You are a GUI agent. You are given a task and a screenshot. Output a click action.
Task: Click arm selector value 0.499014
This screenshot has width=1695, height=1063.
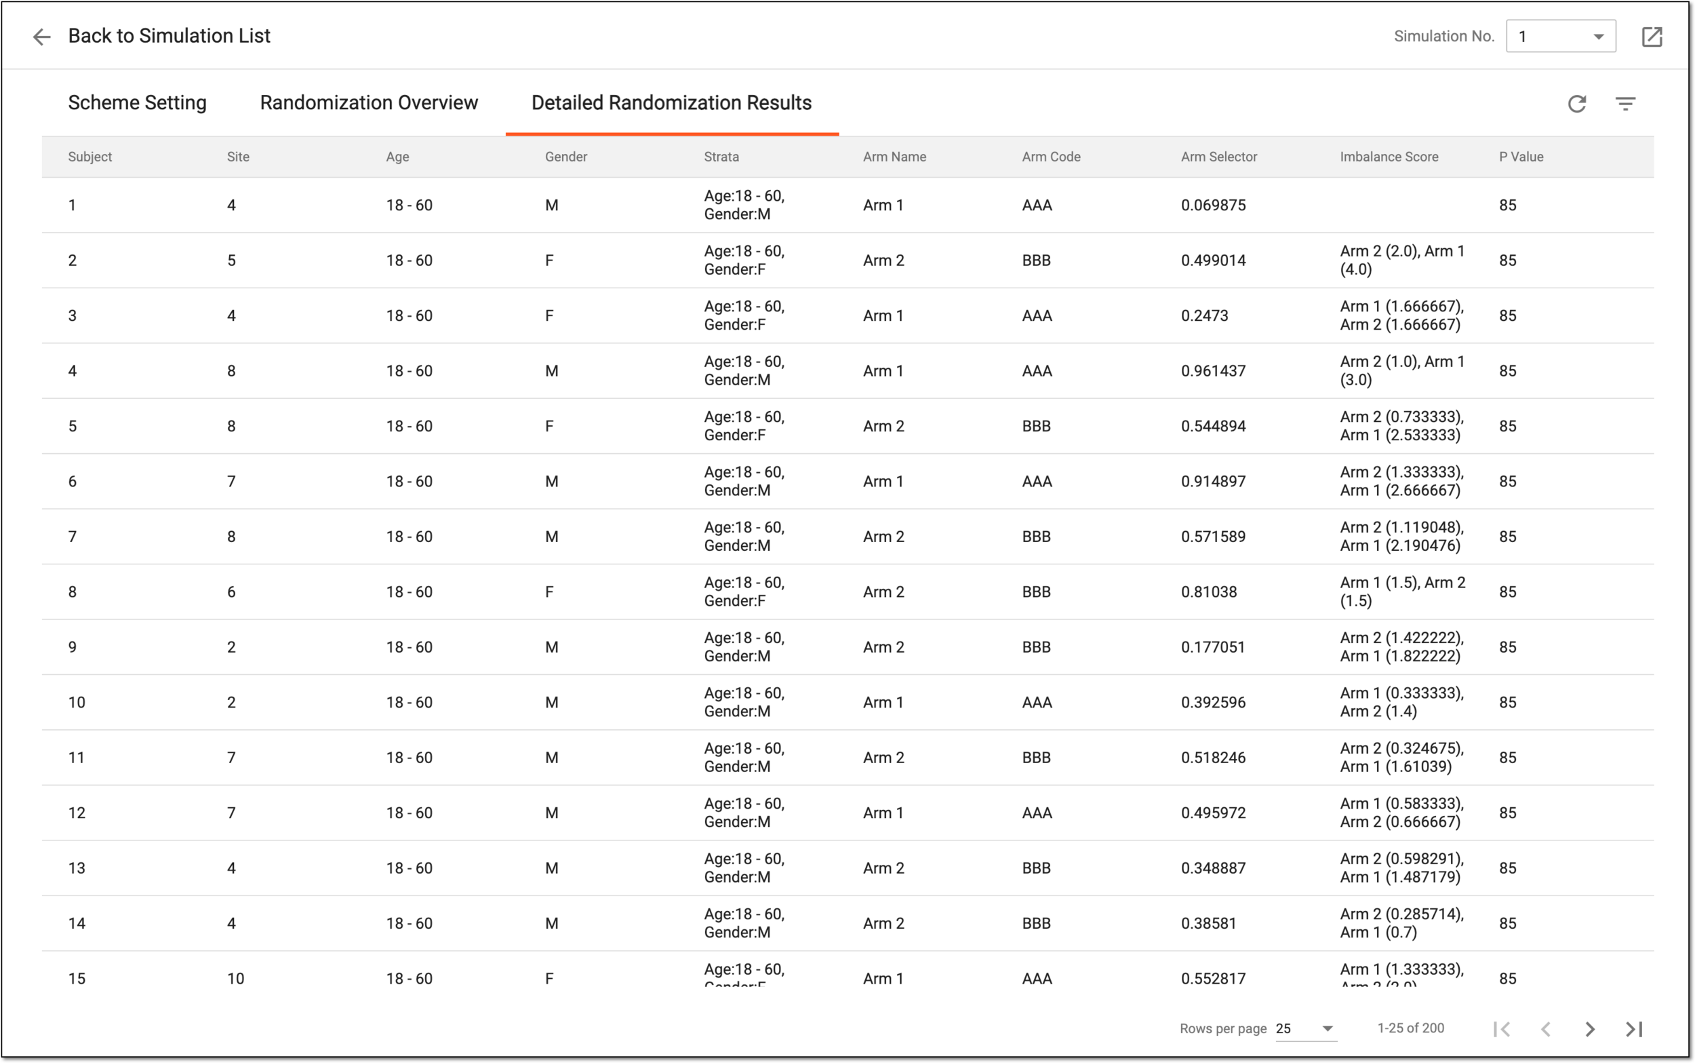[x=1213, y=260]
